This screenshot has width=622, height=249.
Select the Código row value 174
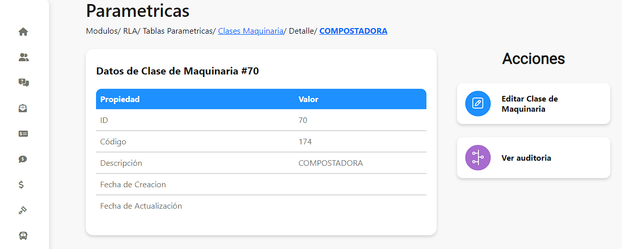click(x=305, y=141)
